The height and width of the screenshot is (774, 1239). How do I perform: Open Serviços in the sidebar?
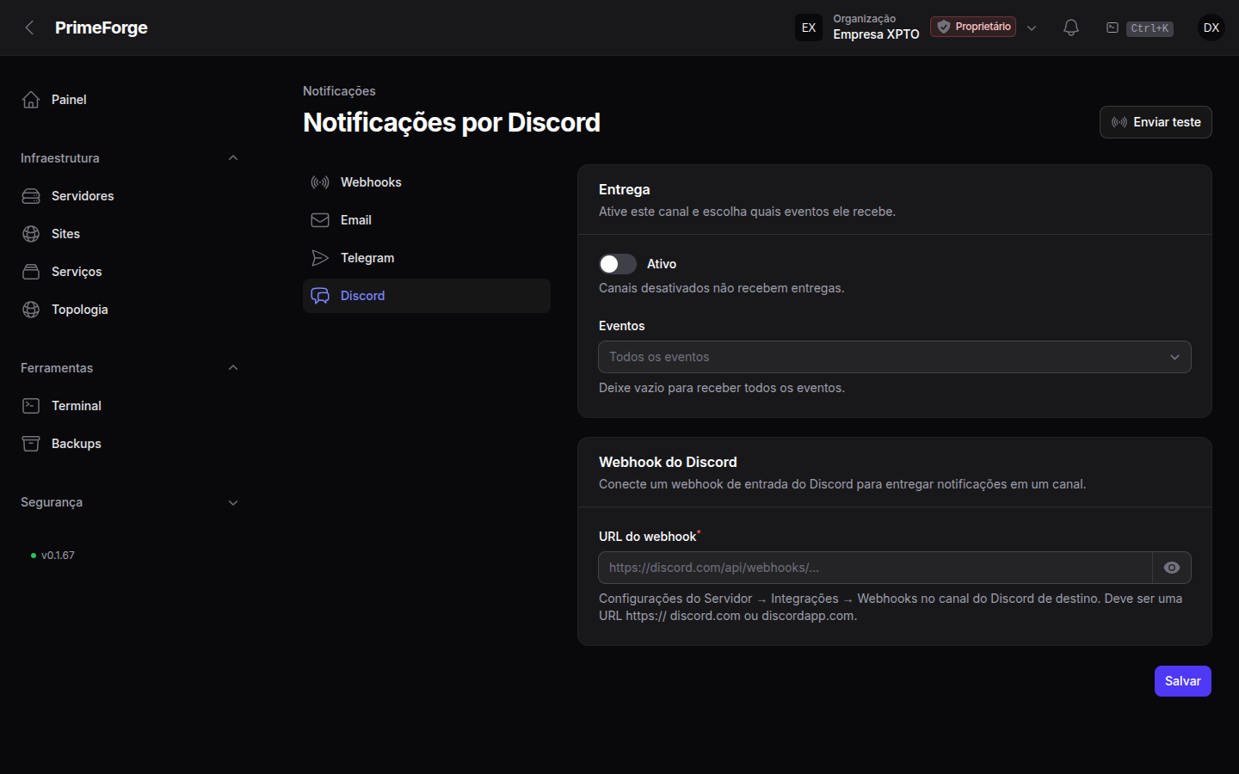[129, 272]
